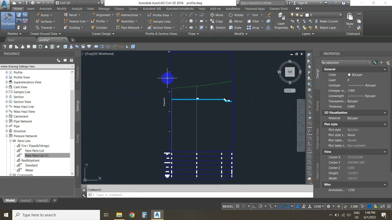The width and height of the screenshot is (392, 220).
Task: Select the Stretch tool
Action: coord(217,28)
